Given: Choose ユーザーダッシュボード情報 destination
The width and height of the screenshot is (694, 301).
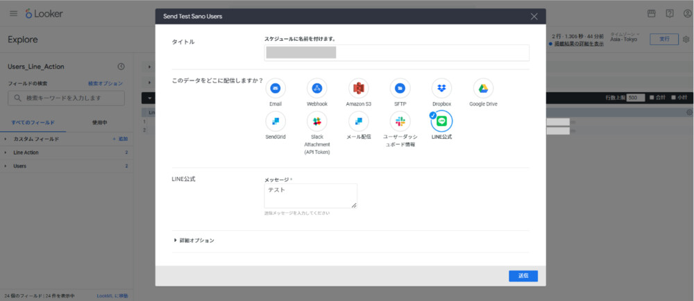Looking at the screenshot, I should tap(400, 121).
